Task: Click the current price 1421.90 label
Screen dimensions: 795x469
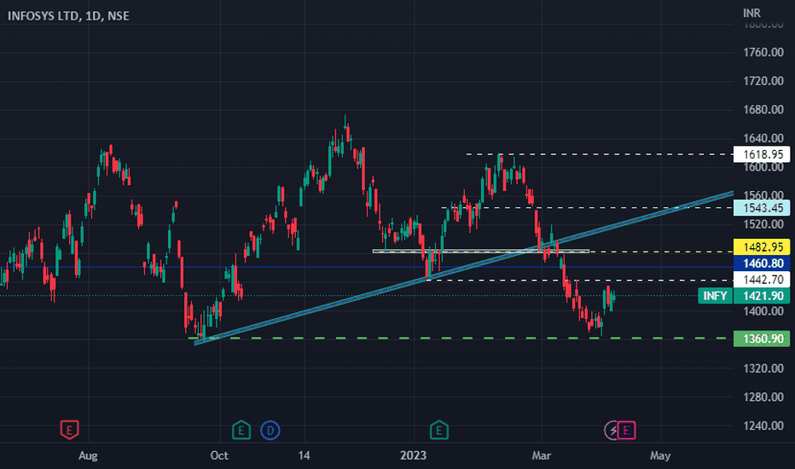Action: 762,296
